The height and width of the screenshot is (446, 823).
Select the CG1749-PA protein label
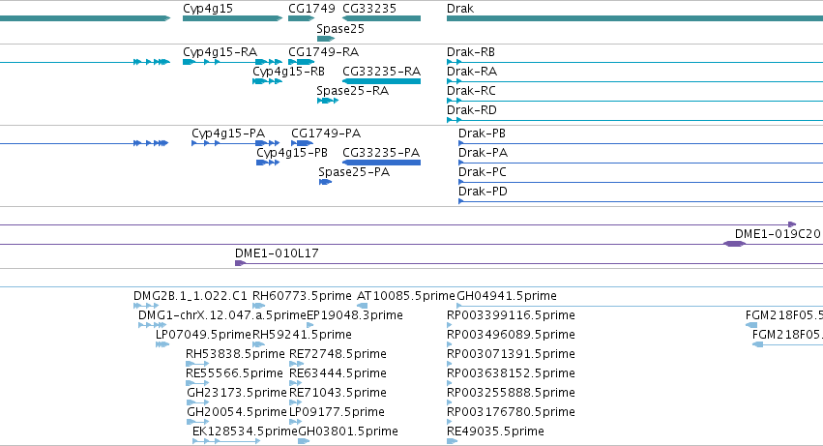[x=326, y=134]
